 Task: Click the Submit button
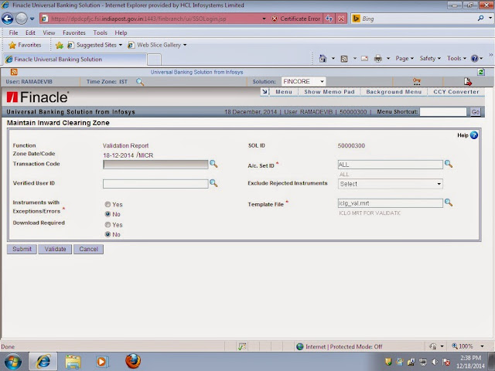22,249
